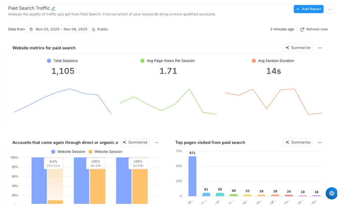Click the Add Report button
341x208 pixels.
pyautogui.click(x=308, y=9)
